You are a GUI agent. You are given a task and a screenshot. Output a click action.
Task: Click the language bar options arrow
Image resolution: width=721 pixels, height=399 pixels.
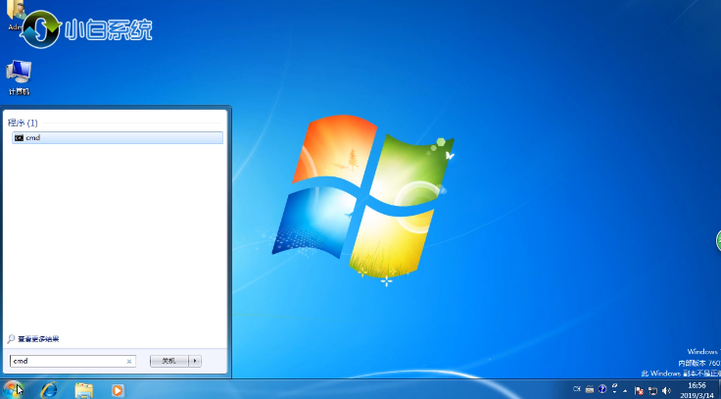pos(614,392)
